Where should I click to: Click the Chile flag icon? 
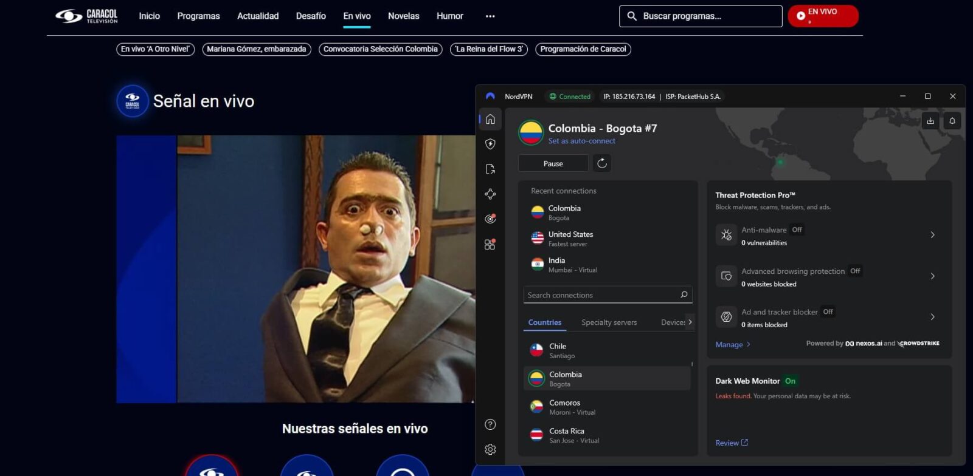tap(536, 350)
